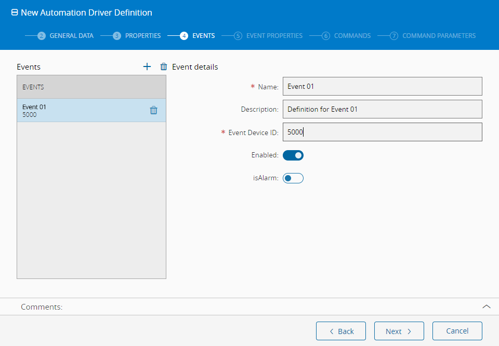499x346 pixels.
Task: Click collapse icon beside dialog title
Action: pyautogui.click(x=15, y=12)
